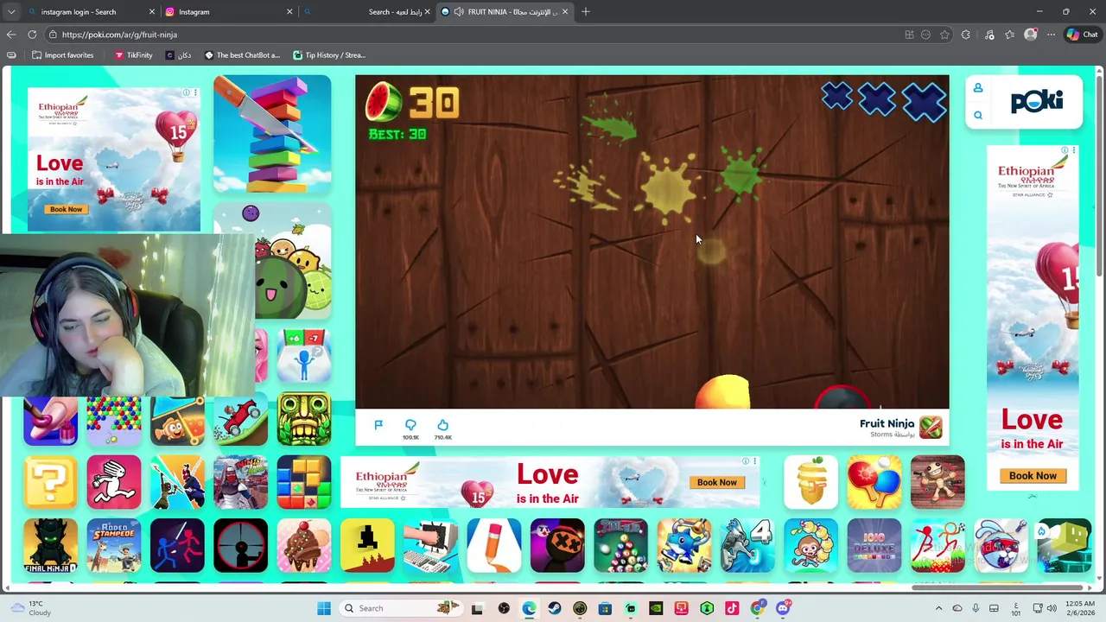1106x622 pixels.
Task: Reload the page with refresh icon
Action: [x=32, y=35]
